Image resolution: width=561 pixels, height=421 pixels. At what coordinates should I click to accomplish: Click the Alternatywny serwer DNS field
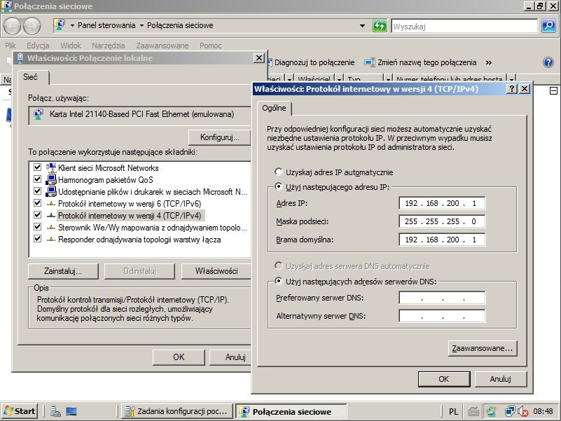442,316
